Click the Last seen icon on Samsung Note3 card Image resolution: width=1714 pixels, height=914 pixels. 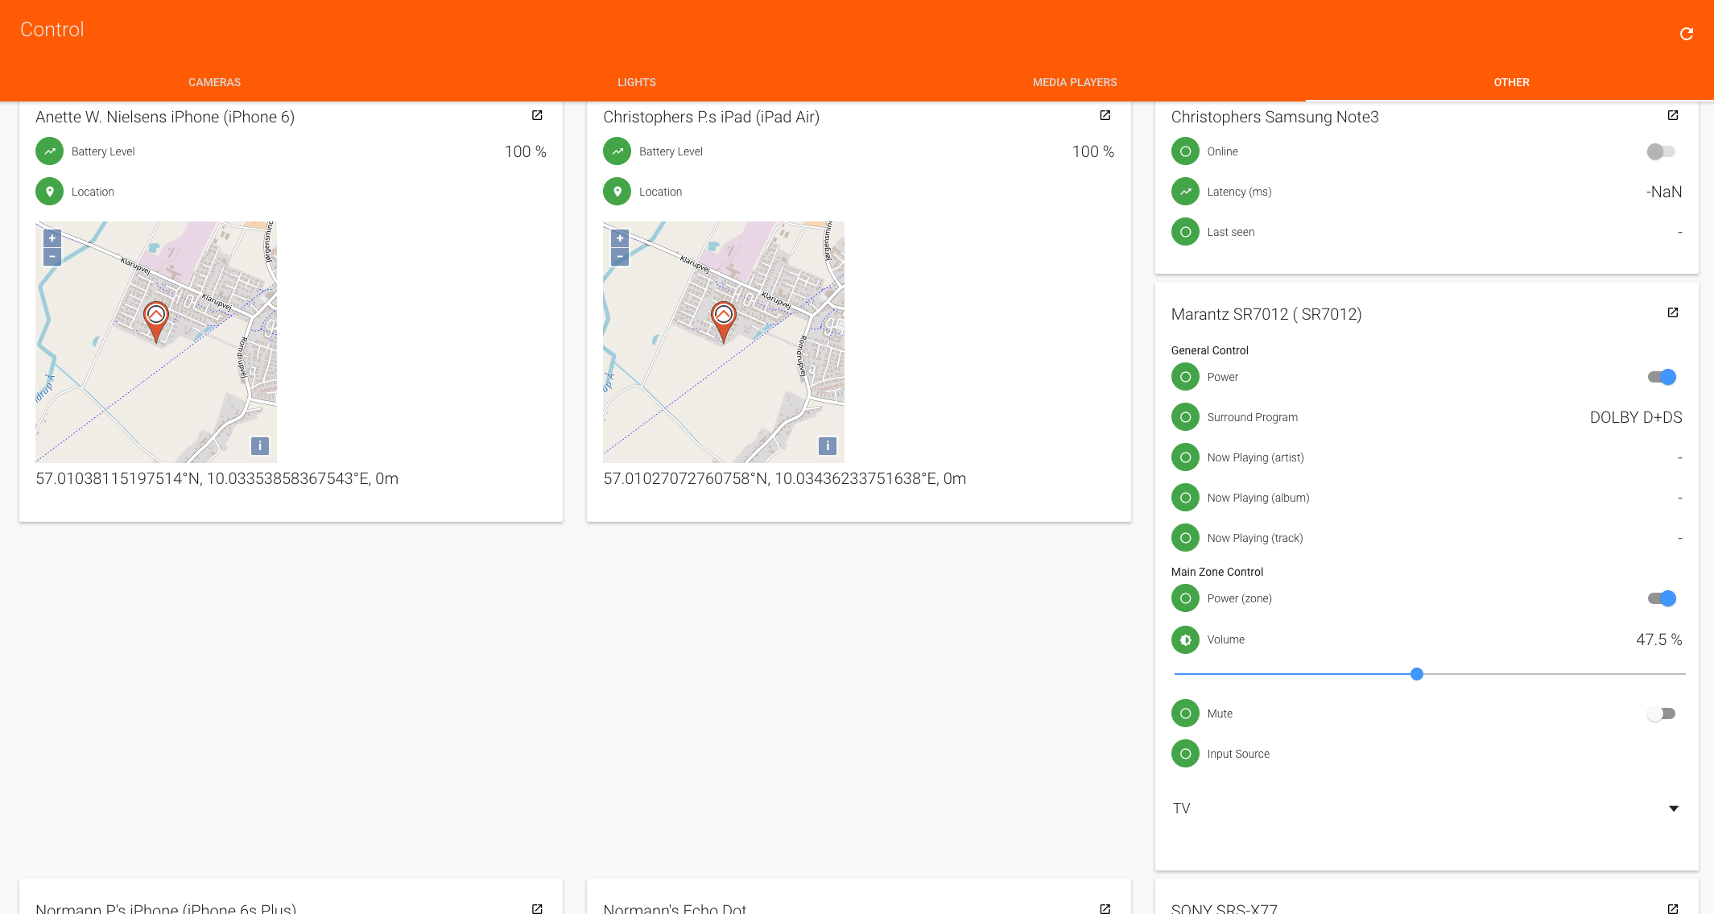click(1185, 231)
